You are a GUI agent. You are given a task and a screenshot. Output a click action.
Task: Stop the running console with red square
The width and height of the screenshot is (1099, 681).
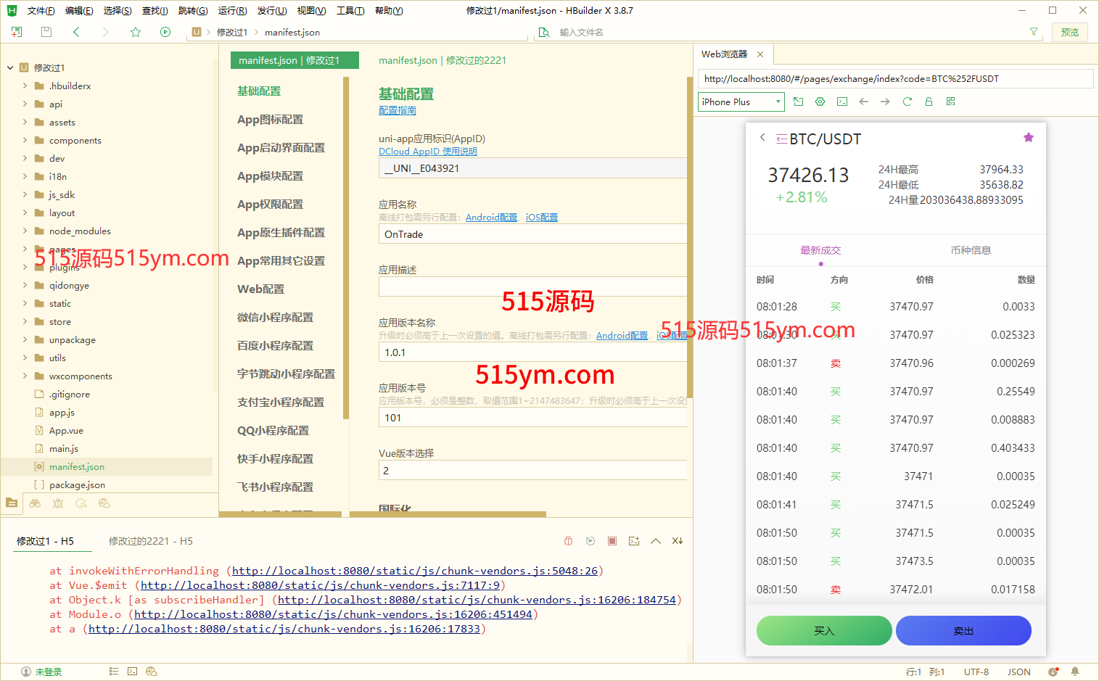[x=612, y=541]
